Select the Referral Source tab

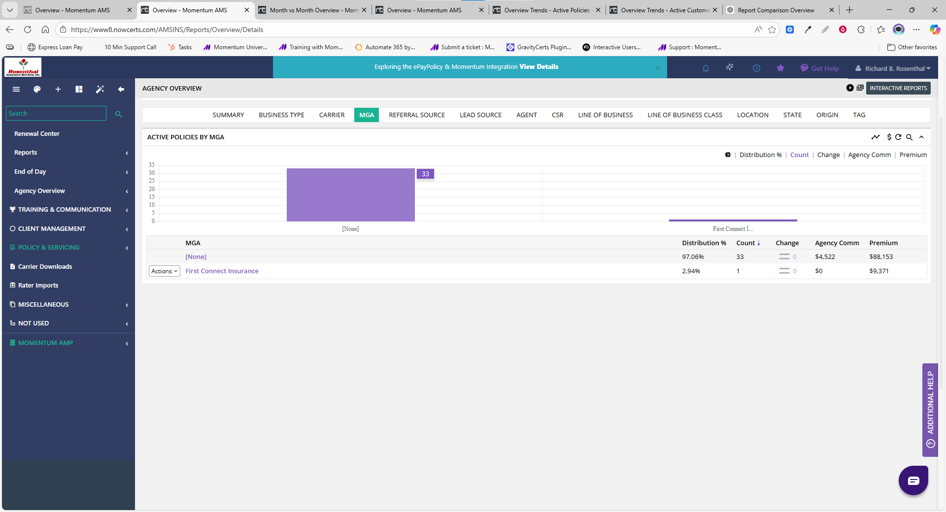(417, 115)
